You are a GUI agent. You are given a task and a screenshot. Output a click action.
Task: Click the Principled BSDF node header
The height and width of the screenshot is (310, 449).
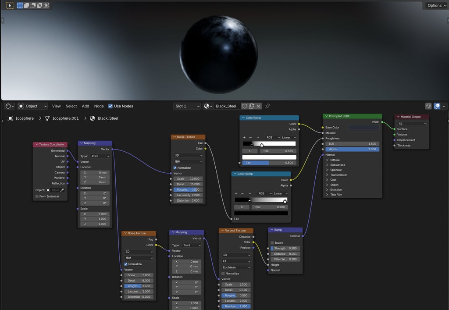(352, 116)
